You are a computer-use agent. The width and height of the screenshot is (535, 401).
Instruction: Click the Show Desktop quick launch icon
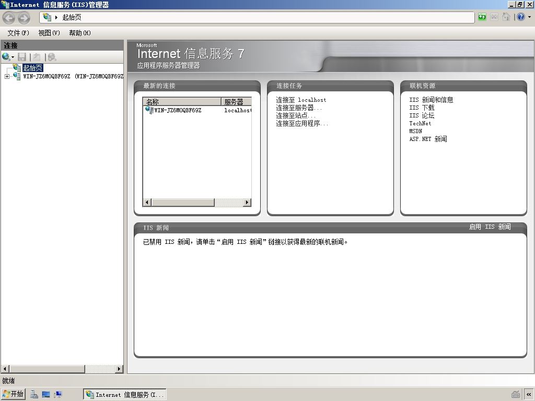click(x=46, y=395)
